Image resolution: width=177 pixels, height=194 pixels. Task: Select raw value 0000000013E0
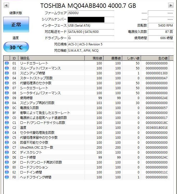point(157,73)
